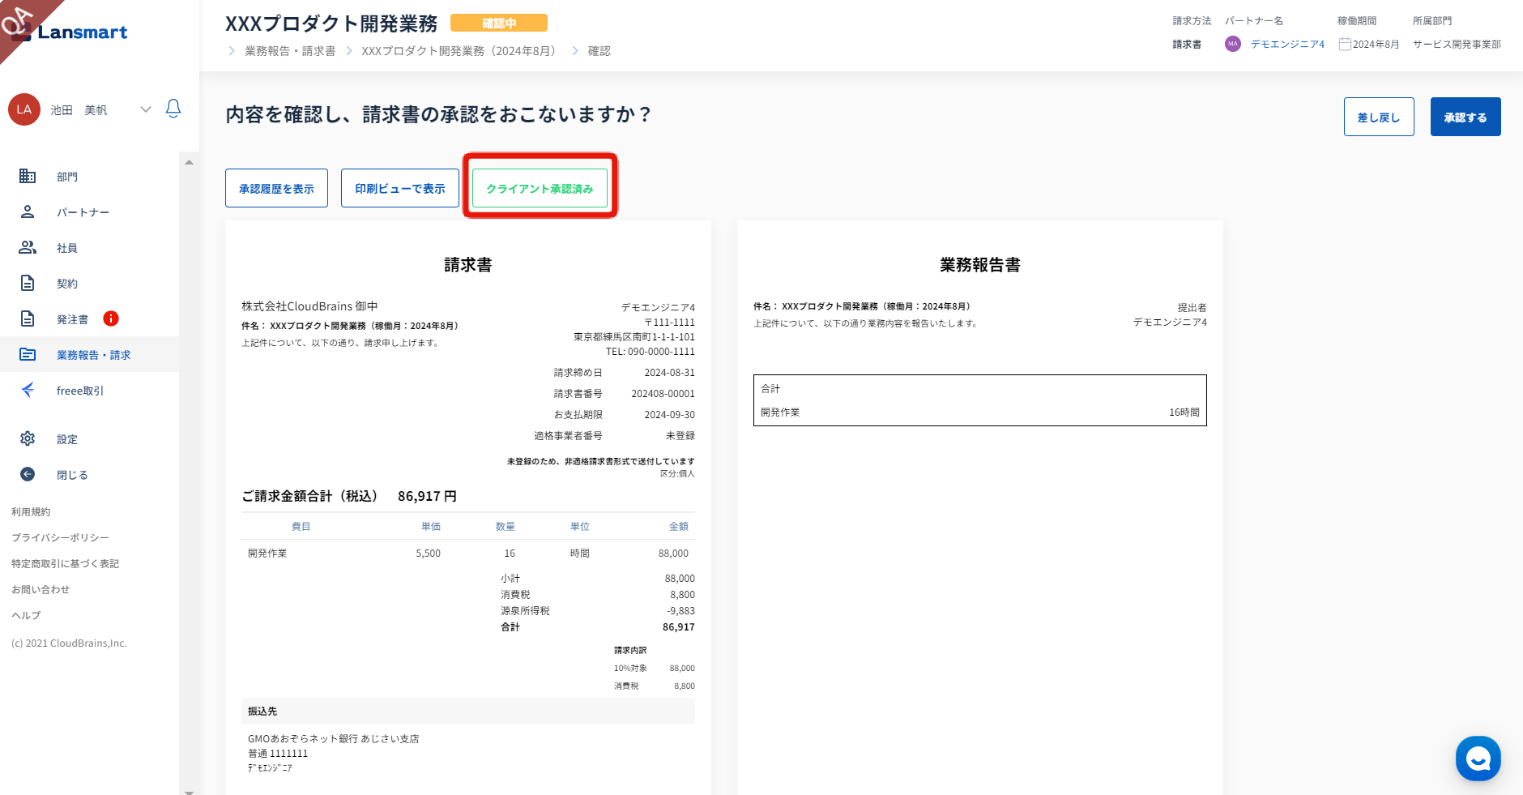The width and height of the screenshot is (1523, 795).
Task: Select 業務報告・請求 in sidebar menu
Action: click(93, 355)
